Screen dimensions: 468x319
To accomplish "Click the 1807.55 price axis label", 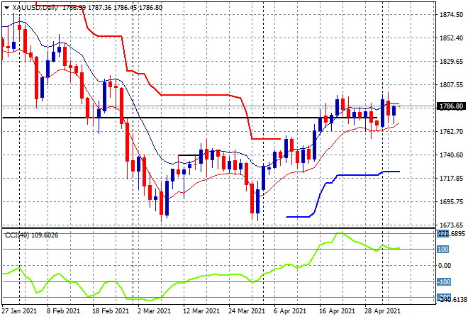I will (x=452, y=85).
